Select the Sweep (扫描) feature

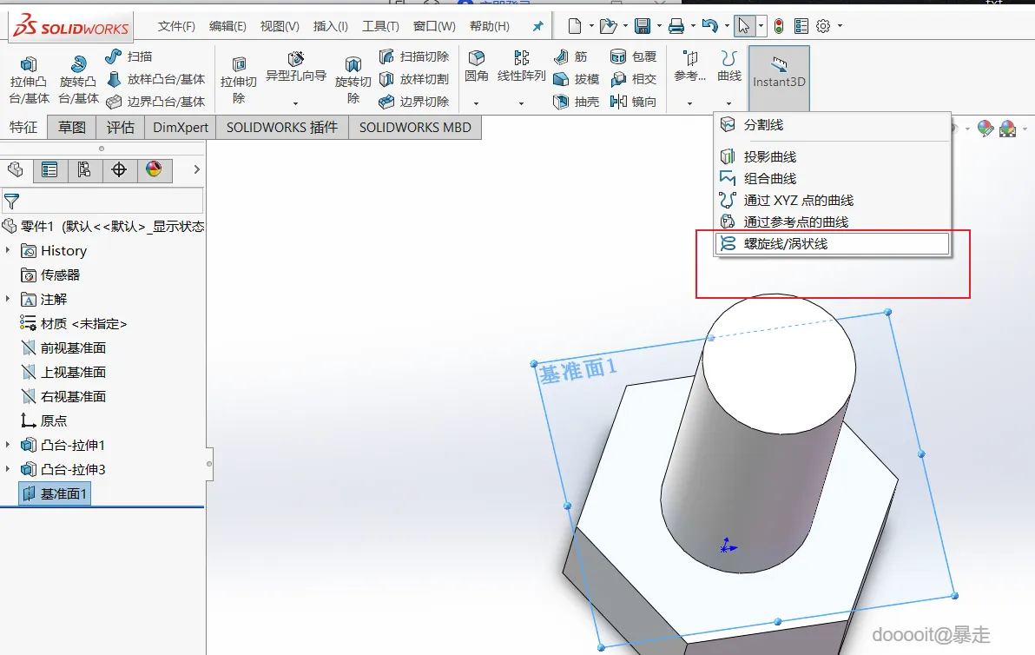pyautogui.click(x=129, y=56)
